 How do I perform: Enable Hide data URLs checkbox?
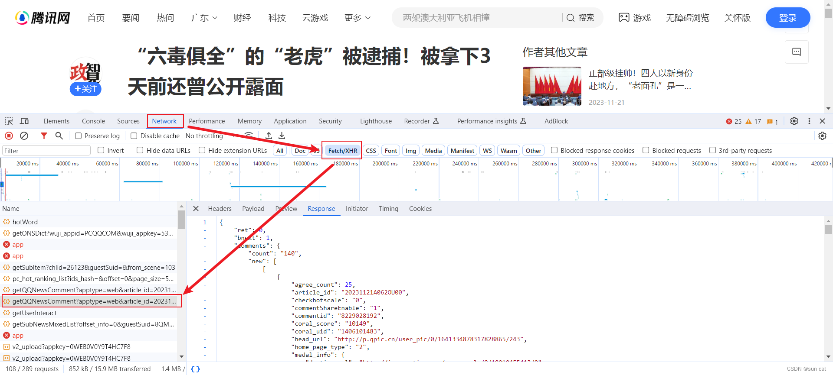(x=140, y=150)
